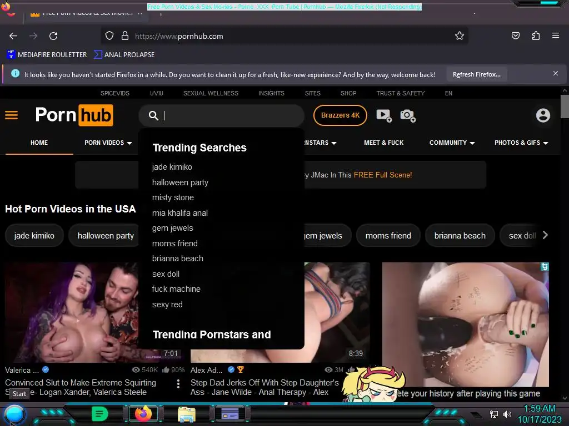Click the network tray icon
The image size is (569, 426).
(x=493, y=414)
